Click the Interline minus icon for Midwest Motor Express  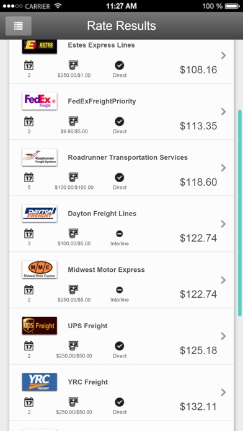[x=120, y=290]
